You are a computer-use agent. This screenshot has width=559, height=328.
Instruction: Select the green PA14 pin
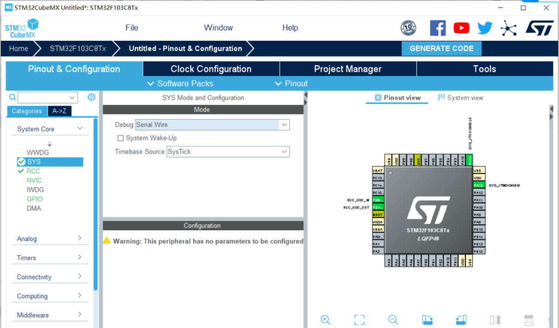coord(469,160)
